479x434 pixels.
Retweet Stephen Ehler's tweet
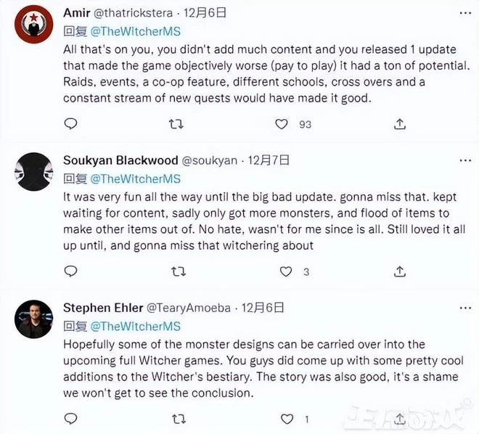[x=176, y=419]
